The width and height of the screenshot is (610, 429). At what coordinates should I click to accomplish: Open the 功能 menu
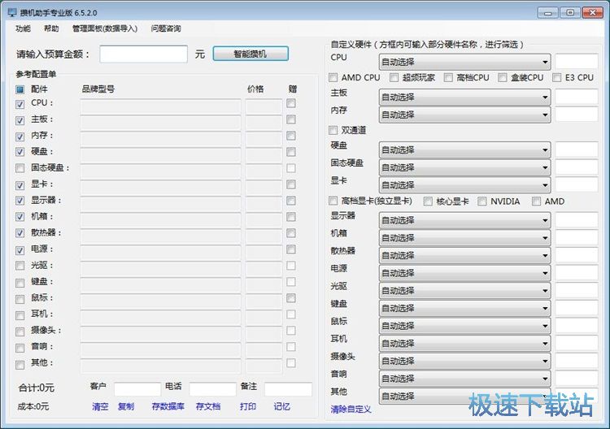[x=23, y=28]
